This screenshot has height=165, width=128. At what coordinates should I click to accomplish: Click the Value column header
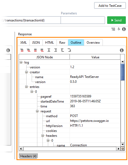click(x=95, y=57)
